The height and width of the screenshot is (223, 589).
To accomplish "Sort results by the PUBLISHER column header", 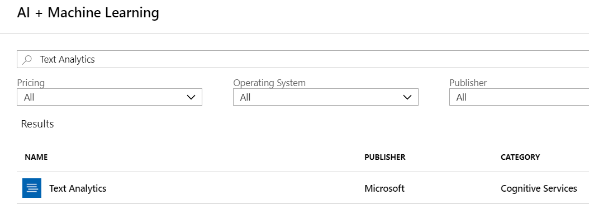I will (x=384, y=157).
